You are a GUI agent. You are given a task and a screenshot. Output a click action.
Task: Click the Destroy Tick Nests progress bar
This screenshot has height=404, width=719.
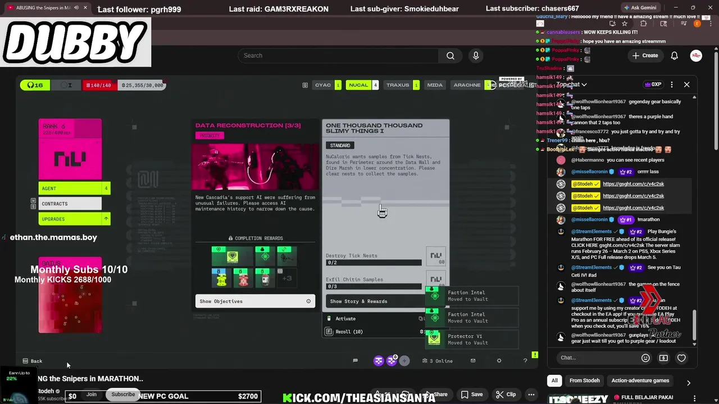click(374, 263)
